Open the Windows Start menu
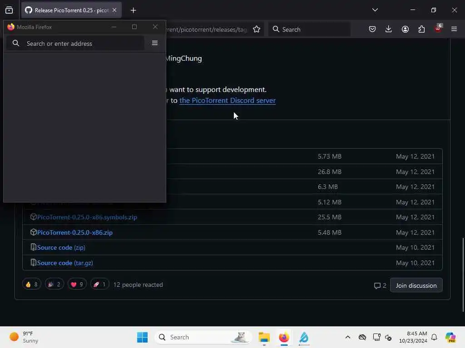 142,337
